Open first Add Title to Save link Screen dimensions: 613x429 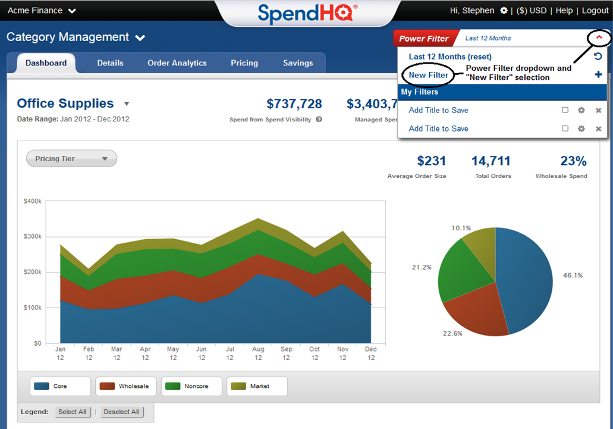pyautogui.click(x=438, y=110)
